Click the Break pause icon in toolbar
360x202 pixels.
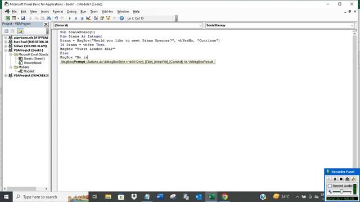click(76, 18)
